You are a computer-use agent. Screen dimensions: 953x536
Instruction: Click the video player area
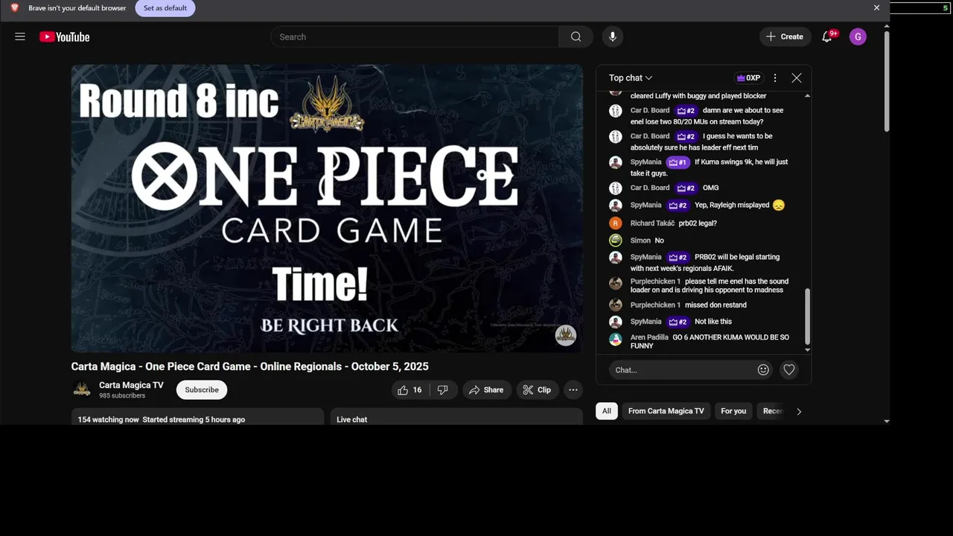[x=327, y=208]
